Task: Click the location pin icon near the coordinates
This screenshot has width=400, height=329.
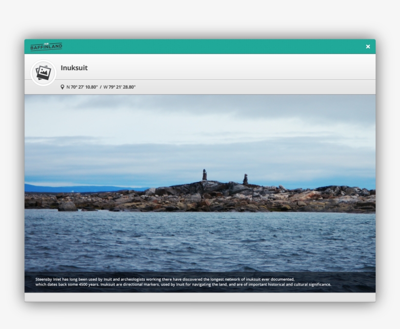Action: coord(61,86)
